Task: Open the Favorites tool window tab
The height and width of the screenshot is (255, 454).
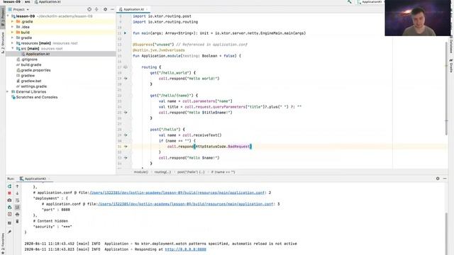Action: click(3, 244)
